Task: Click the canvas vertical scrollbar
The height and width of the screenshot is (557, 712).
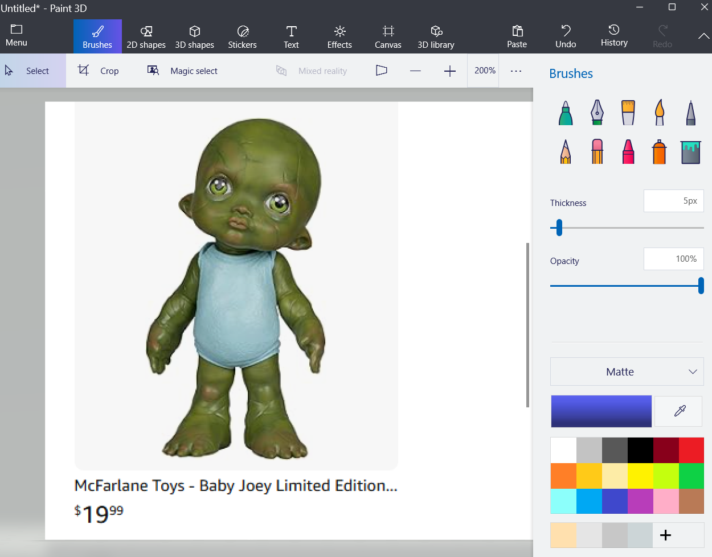Action: (527, 325)
